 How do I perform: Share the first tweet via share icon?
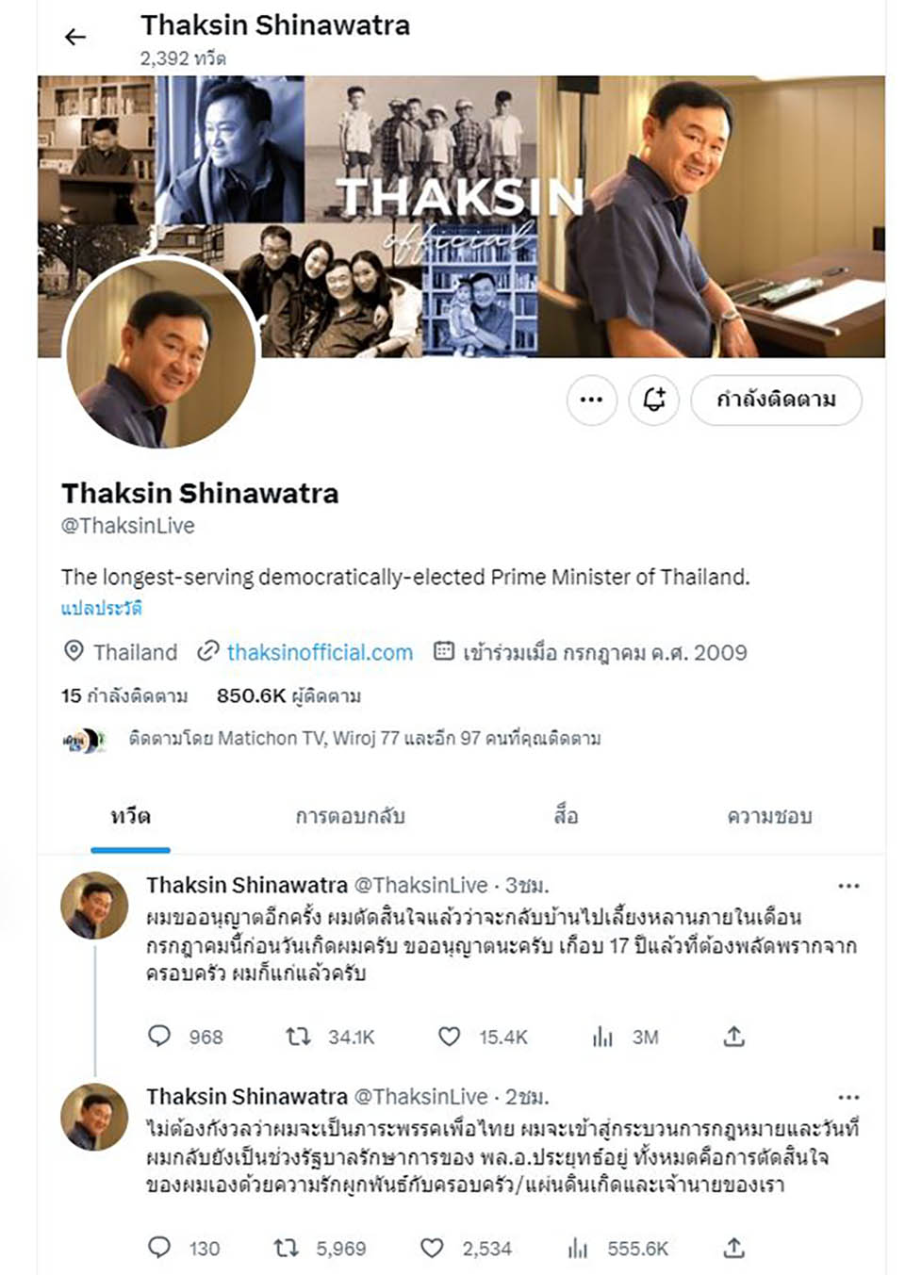pos(734,1037)
